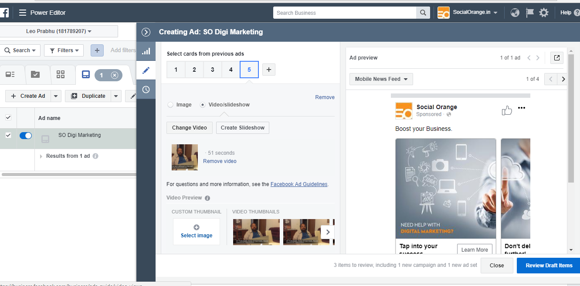580x286 pixels.
Task: Click the Facebook logo in top left corner
Action: click(x=5, y=13)
